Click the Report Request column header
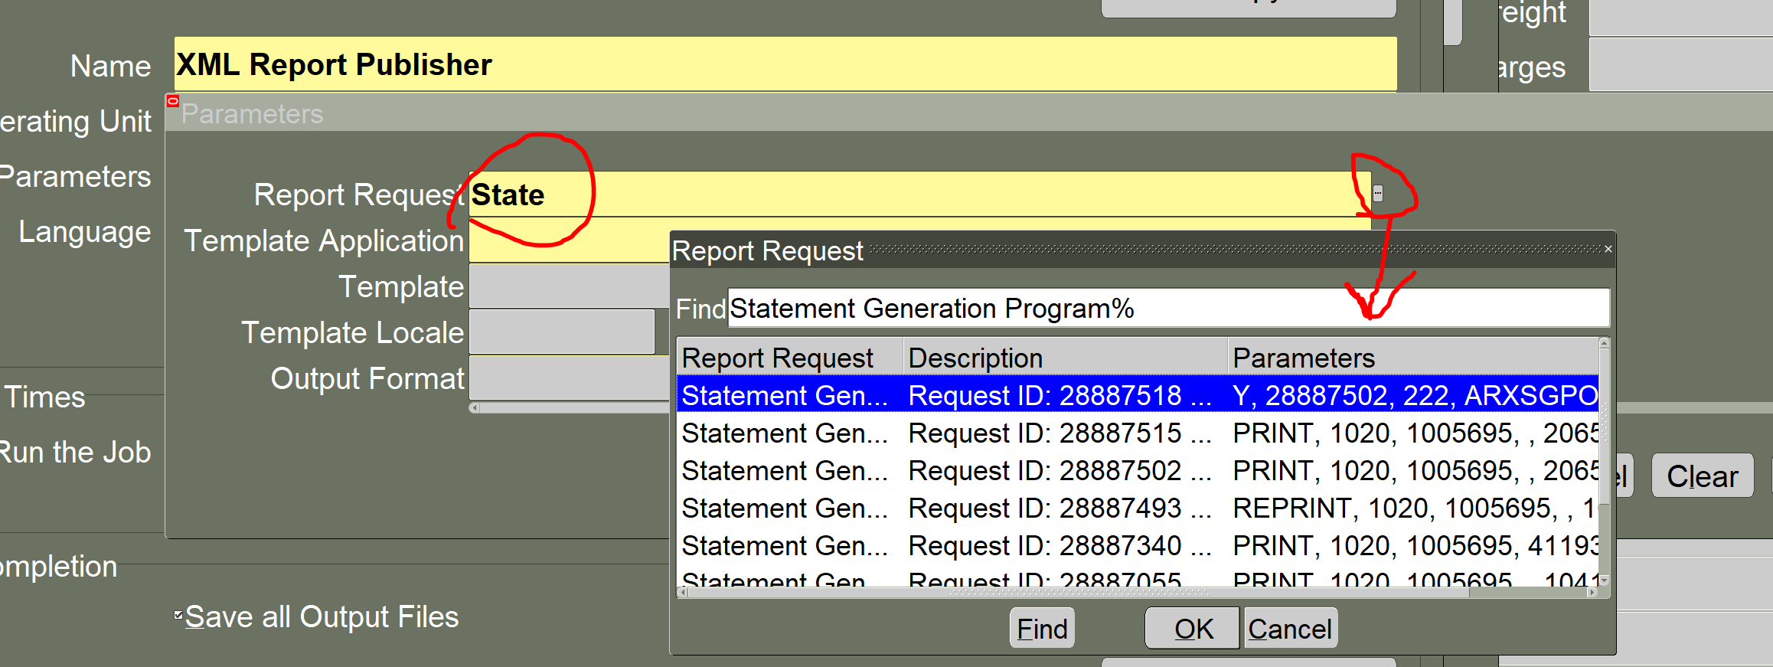 (789, 358)
